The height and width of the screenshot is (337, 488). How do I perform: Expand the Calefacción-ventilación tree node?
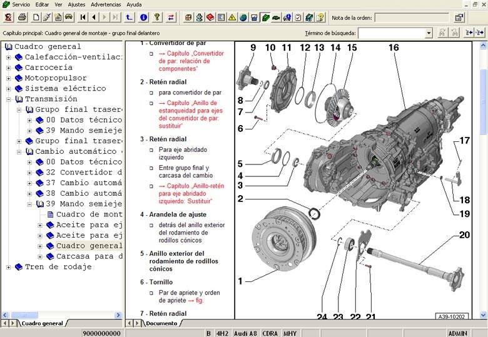pos(9,58)
